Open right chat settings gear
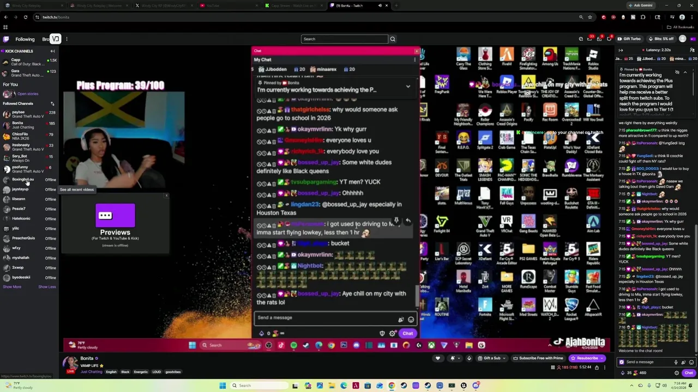The image size is (698, 392). coord(677,373)
